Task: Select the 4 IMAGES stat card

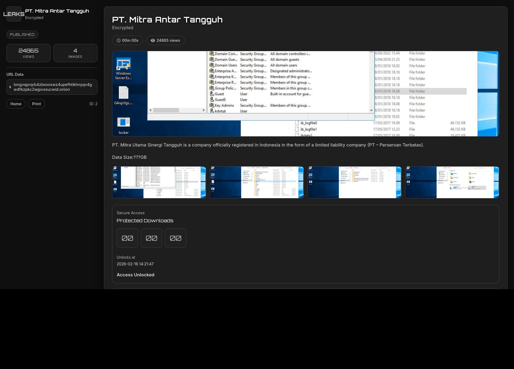Action: coord(75,53)
